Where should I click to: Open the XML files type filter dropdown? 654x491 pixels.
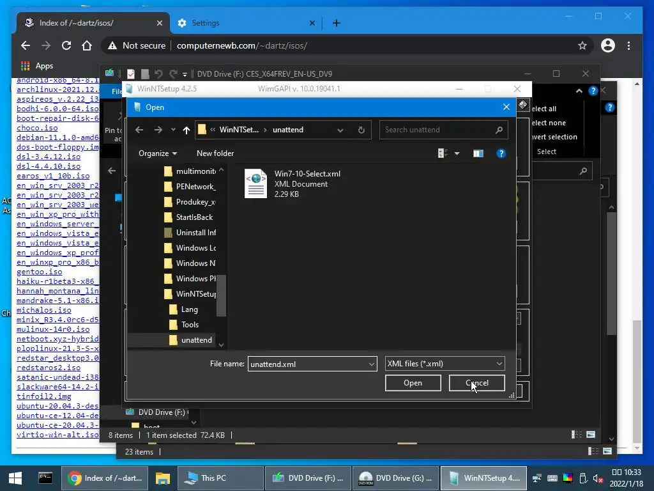point(445,364)
